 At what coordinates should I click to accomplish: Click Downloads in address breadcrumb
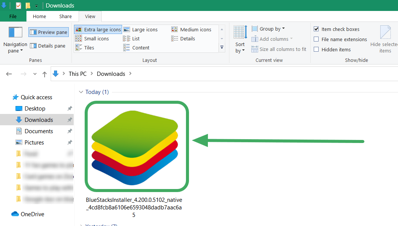pyautogui.click(x=111, y=74)
